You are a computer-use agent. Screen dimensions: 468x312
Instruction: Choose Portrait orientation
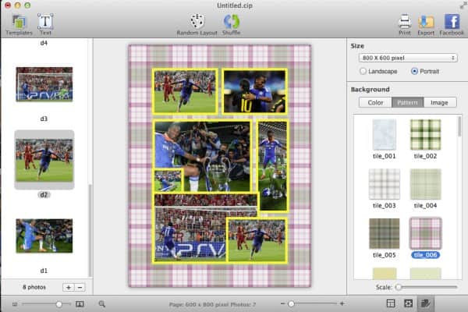click(414, 72)
